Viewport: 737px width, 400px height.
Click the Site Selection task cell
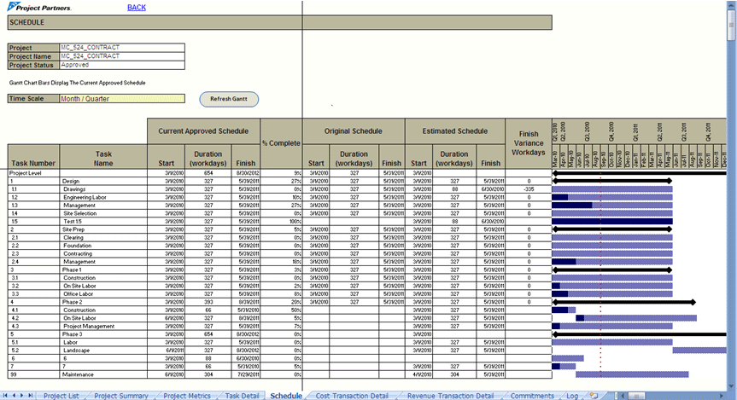tap(103, 213)
